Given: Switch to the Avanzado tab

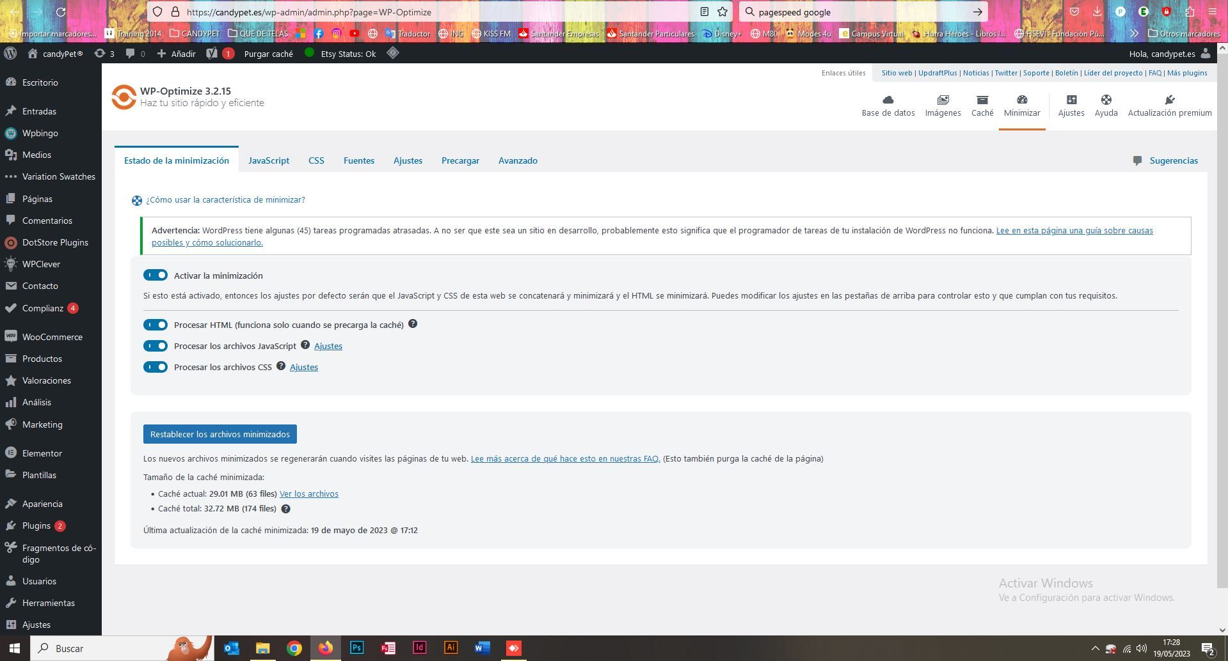Looking at the screenshot, I should 518,160.
